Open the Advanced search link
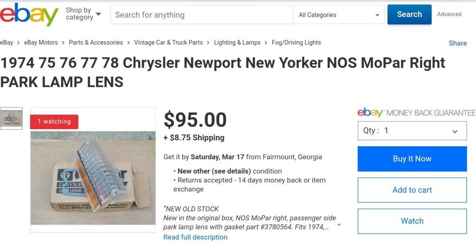Viewport: 476px width, 242px height. coord(449,14)
